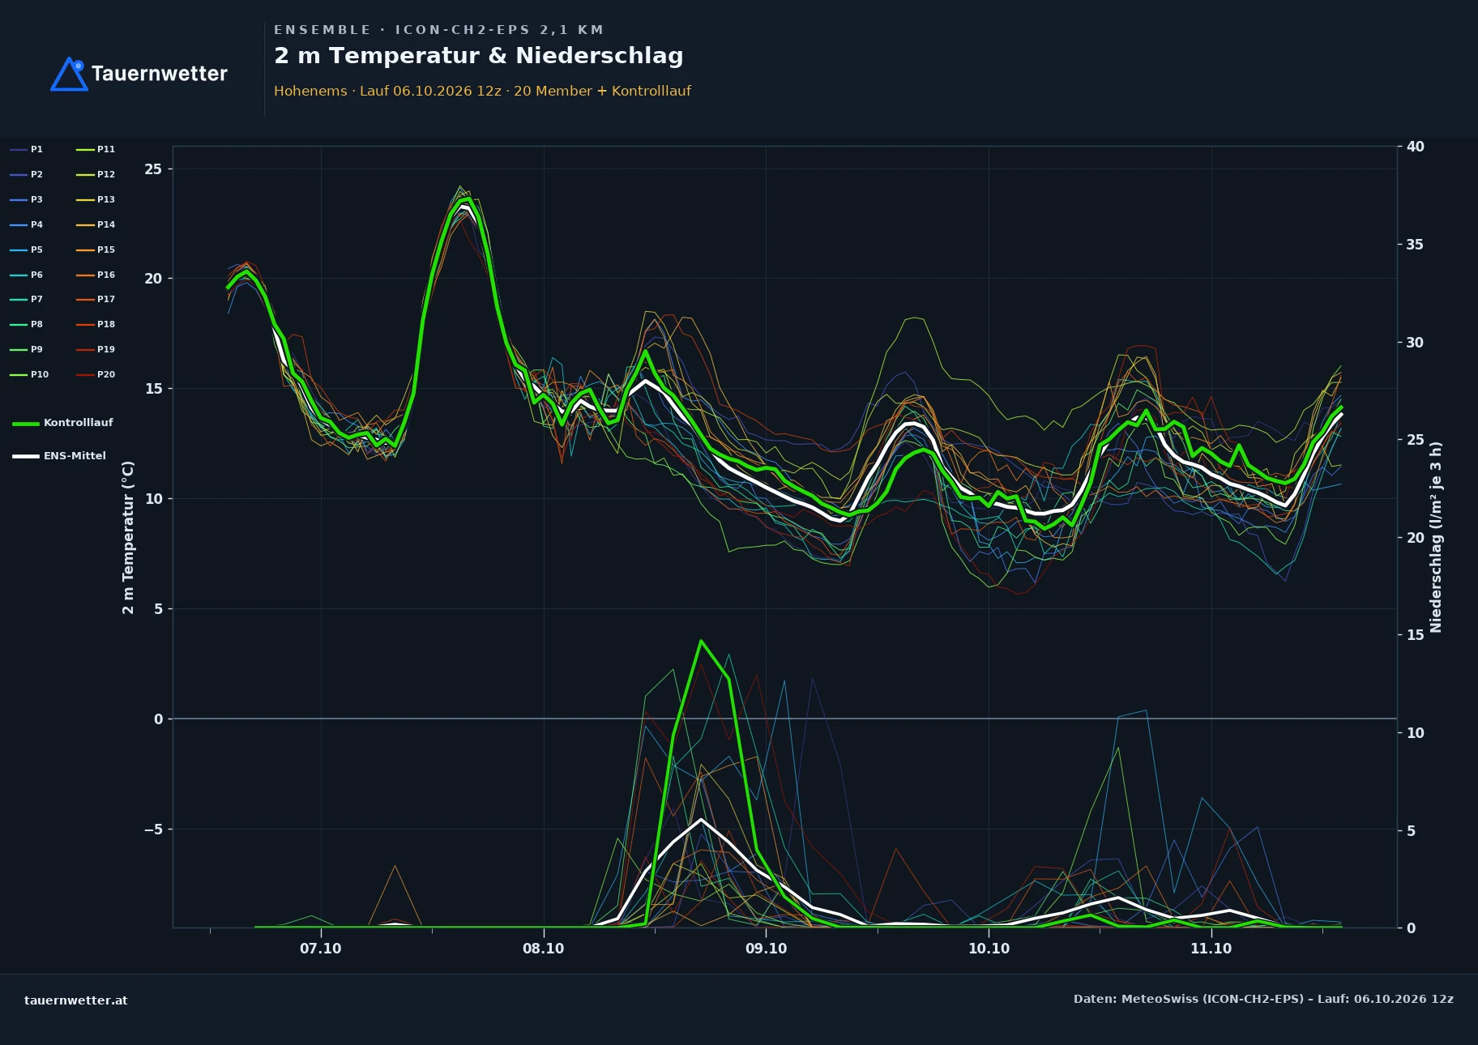Click the MeteoSwiss data source footer text
The image size is (1478, 1045).
point(1263,999)
